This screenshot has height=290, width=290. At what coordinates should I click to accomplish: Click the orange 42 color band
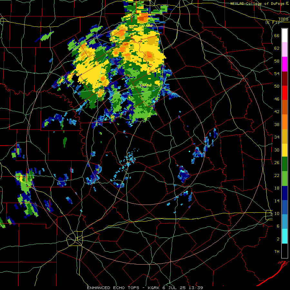[285, 121]
